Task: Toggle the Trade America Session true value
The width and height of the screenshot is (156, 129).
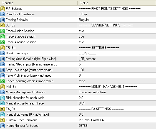Action: point(117,42)
